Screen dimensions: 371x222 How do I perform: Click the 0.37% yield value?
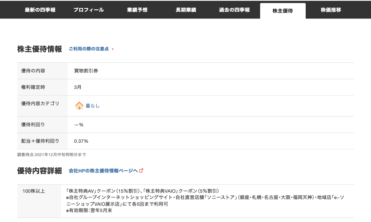pos(81,141)
